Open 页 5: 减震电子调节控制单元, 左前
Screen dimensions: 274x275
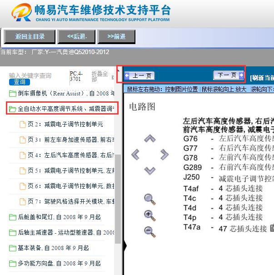tap(67, 170)
